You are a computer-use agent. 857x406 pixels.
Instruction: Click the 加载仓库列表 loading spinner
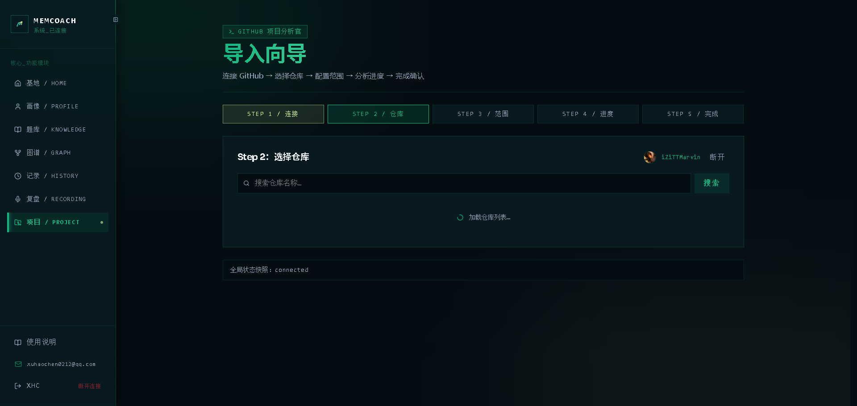(x=460, y=217)
